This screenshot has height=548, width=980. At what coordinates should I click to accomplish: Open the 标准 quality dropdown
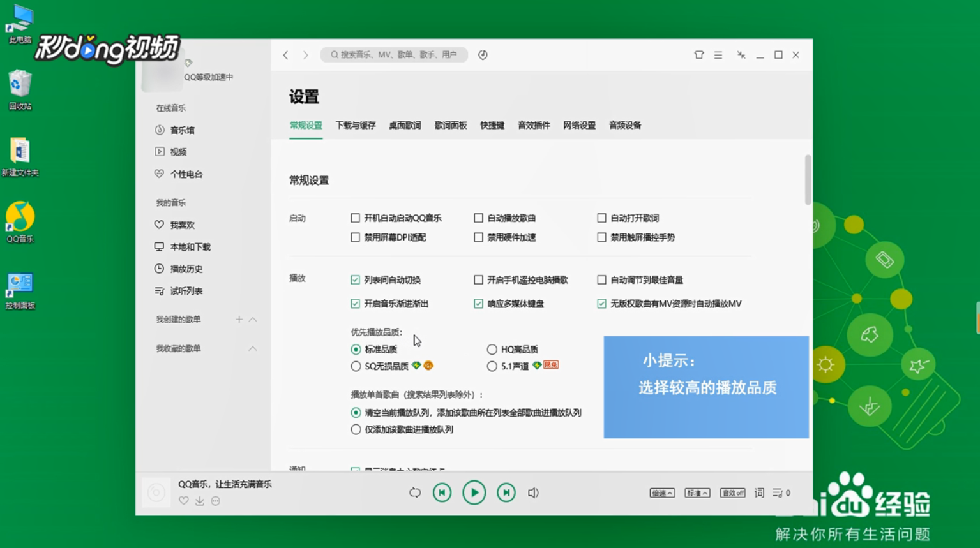point(697,492)
